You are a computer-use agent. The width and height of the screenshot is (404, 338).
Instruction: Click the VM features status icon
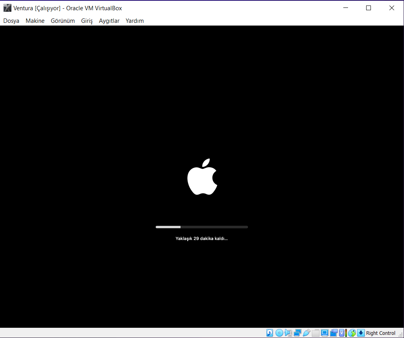coord(341,333)
